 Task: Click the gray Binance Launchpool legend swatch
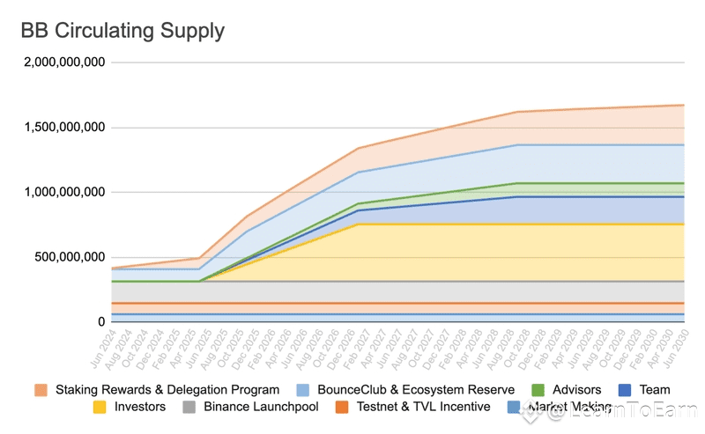click(x=189, y=407)
